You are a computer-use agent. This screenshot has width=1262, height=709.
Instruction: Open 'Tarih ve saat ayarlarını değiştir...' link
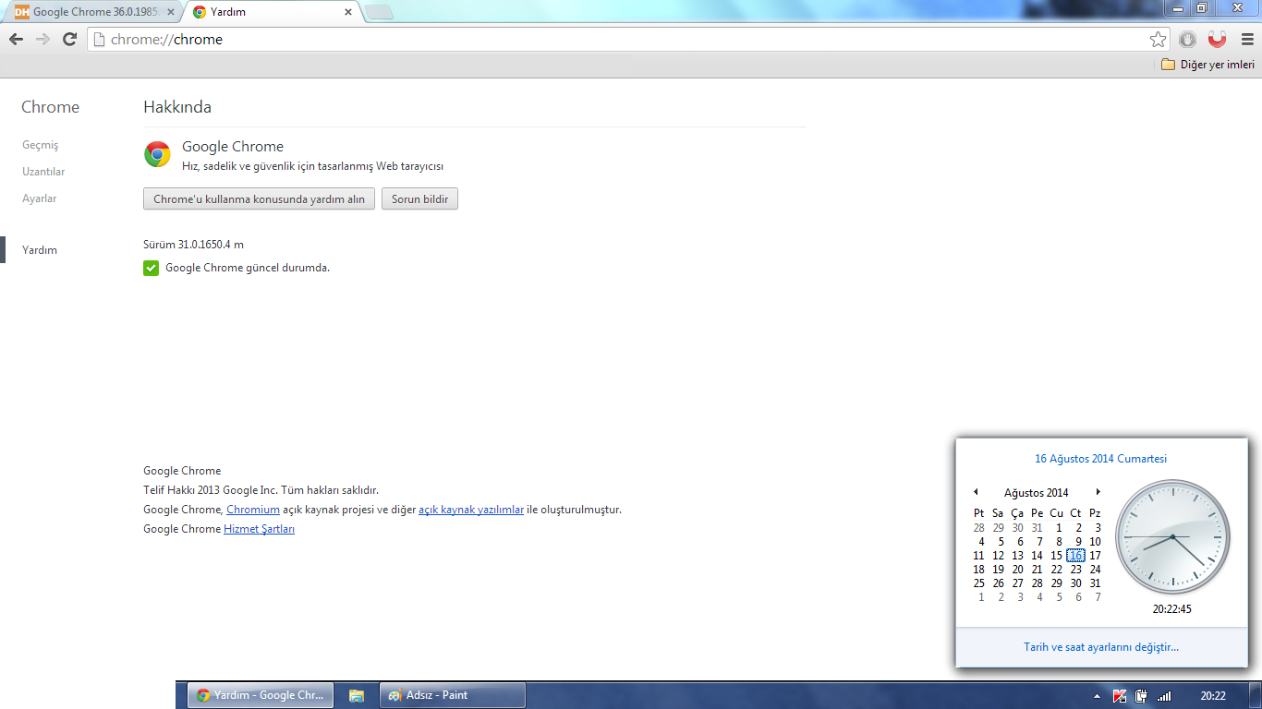pos(1101,647)
